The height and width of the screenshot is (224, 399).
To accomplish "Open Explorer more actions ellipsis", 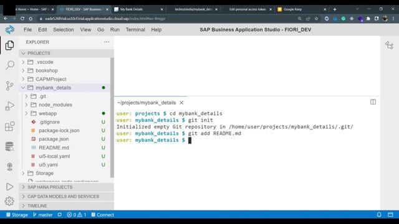I will point(107,42).
